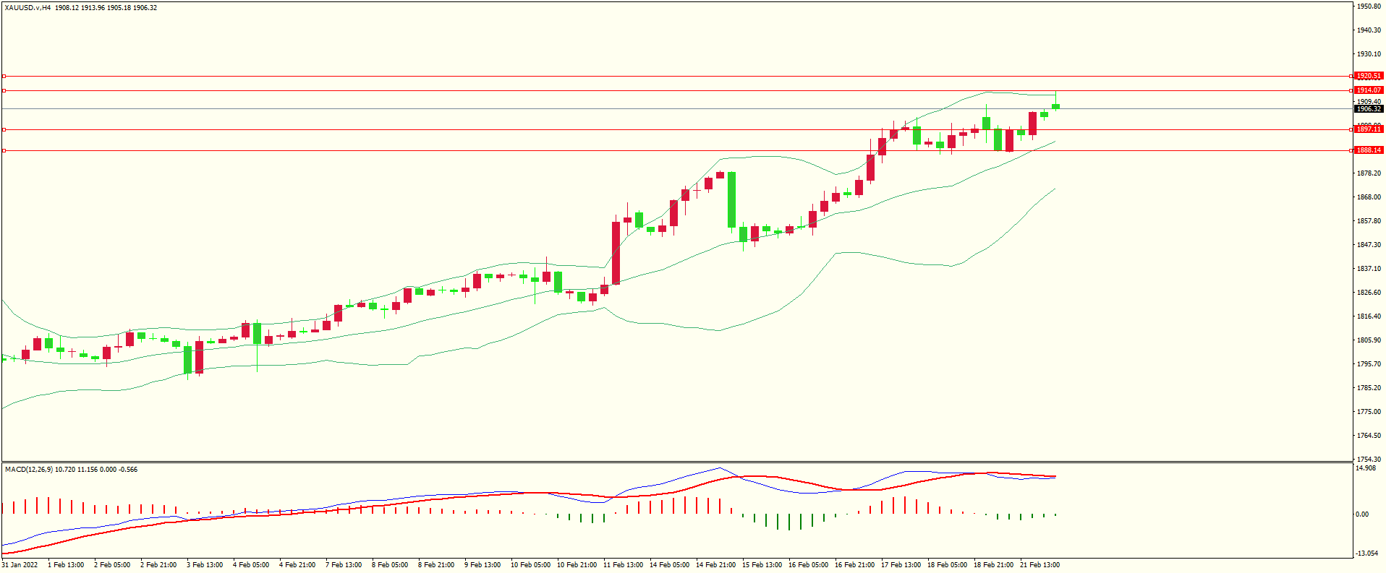1386x573 pixels.
Task: Click the 14.908 MACD scale value
Action: coord(1366,468)
